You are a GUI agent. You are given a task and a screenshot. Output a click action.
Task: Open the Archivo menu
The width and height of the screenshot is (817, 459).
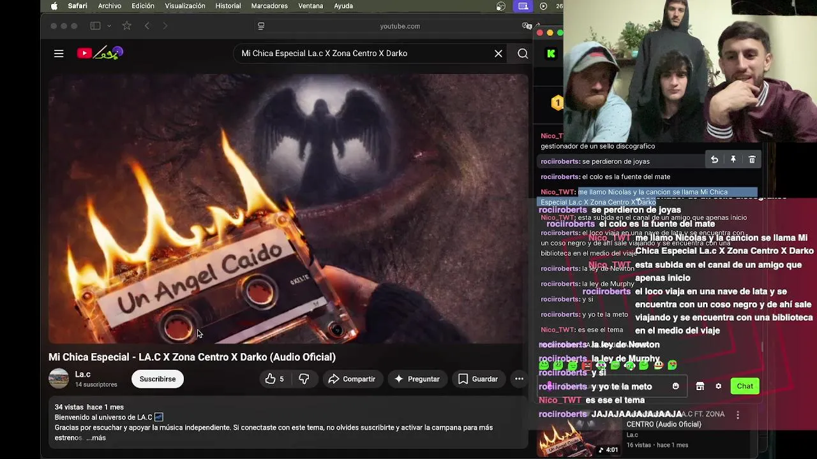coord(110,6)
